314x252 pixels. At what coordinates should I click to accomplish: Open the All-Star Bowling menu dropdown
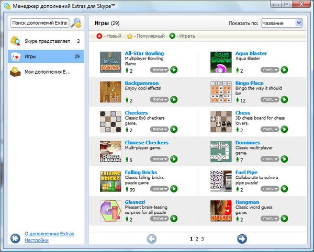pyautogui.click(x=160, y=70)
